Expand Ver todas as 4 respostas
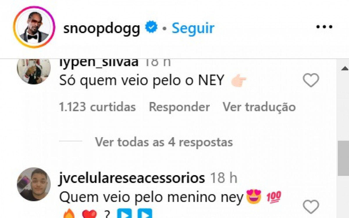349x218 pixels. click(x=164, y=142)
